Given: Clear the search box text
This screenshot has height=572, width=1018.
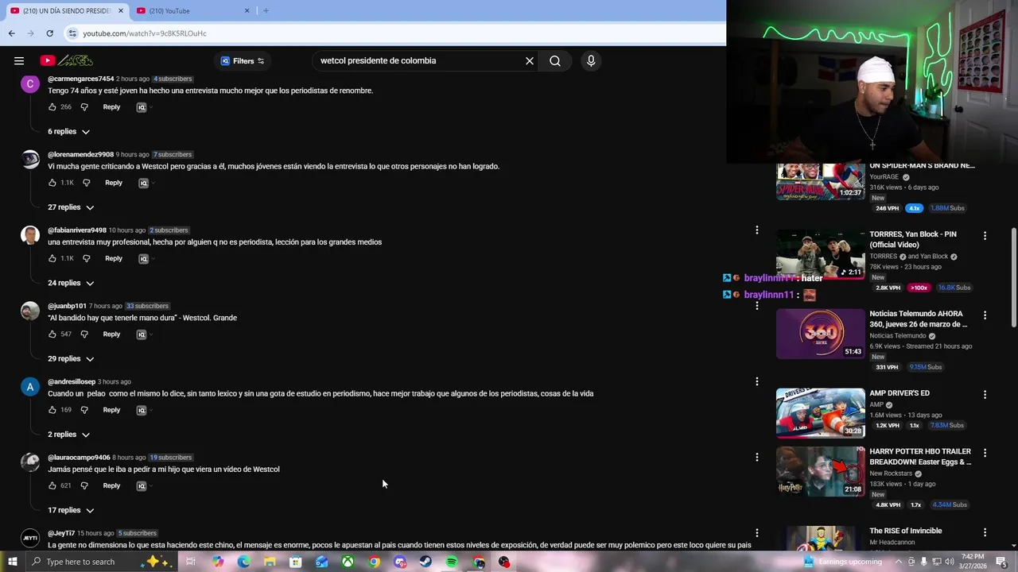Looking at the screenshot, I should [x=530, y=60].
